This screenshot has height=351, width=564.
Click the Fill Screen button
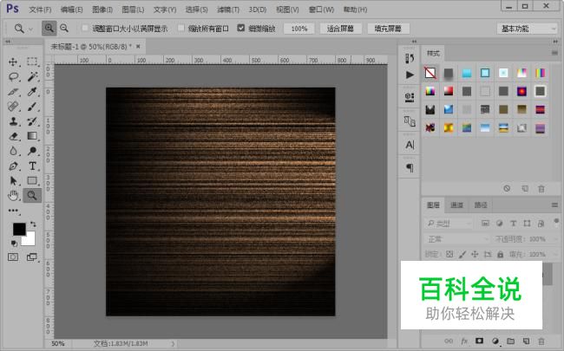pyautogui.click(x=388, y=29)
